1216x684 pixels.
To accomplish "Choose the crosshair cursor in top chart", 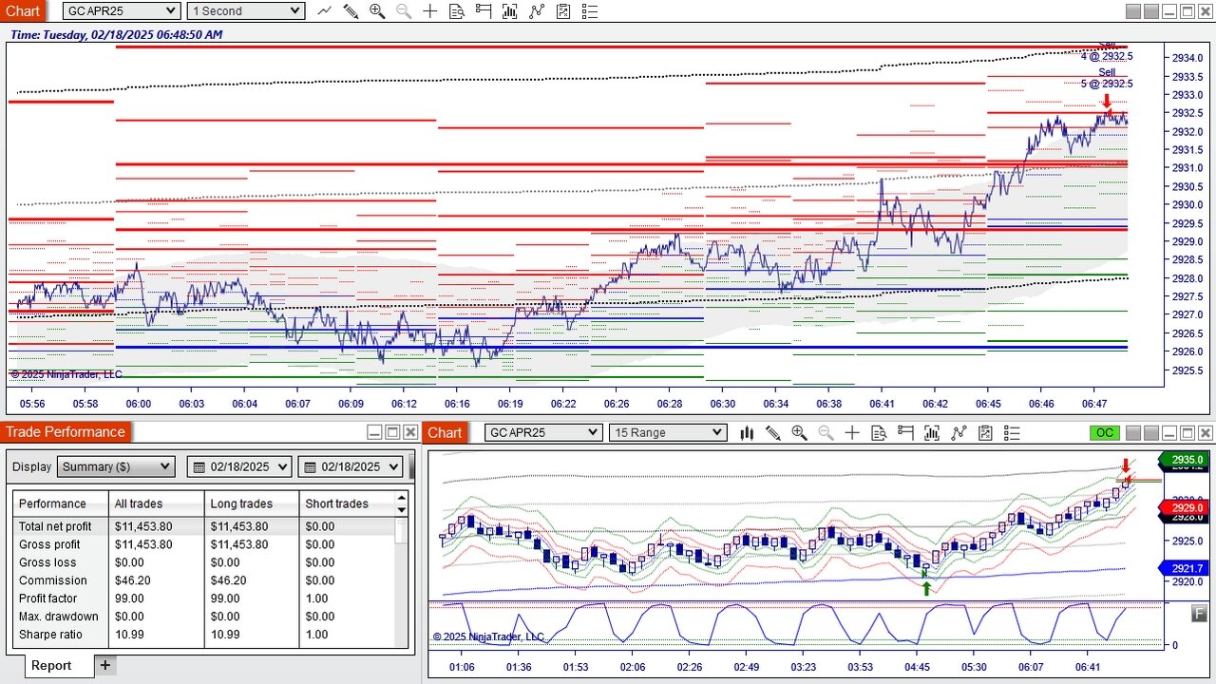I will point(430,11).
